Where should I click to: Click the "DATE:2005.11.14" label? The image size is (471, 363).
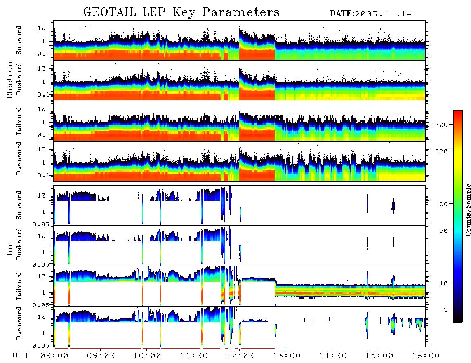click(371, 14)
